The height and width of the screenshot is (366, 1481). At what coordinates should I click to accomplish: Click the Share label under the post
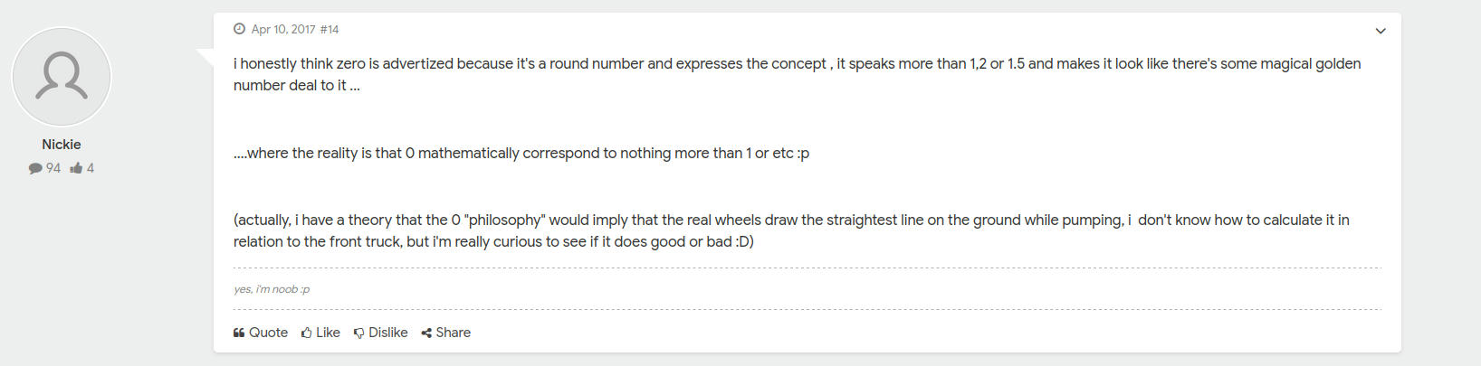453,333
